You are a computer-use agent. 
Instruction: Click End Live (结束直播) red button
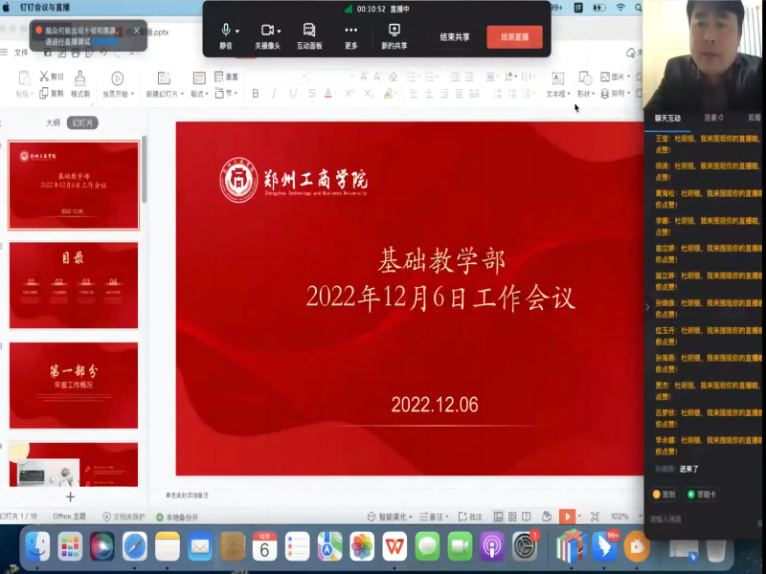(514, 36)
